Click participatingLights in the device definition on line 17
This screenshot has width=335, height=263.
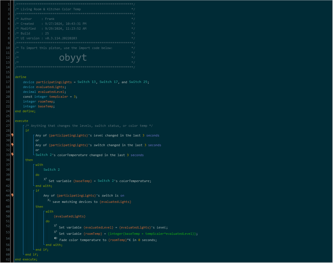pyautogui.click(x=54, y=82)
